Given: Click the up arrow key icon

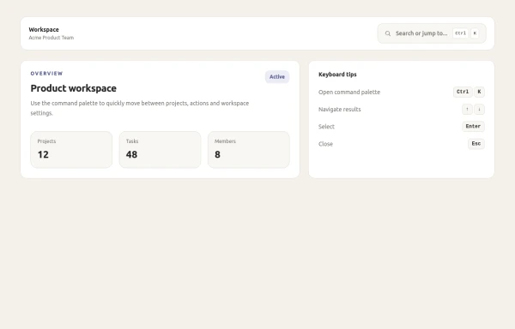Looking at the screenshot, I should 467,110.
